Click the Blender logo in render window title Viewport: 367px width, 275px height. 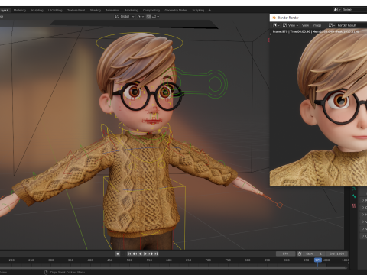pyautogui.click(x=274, y=18)
